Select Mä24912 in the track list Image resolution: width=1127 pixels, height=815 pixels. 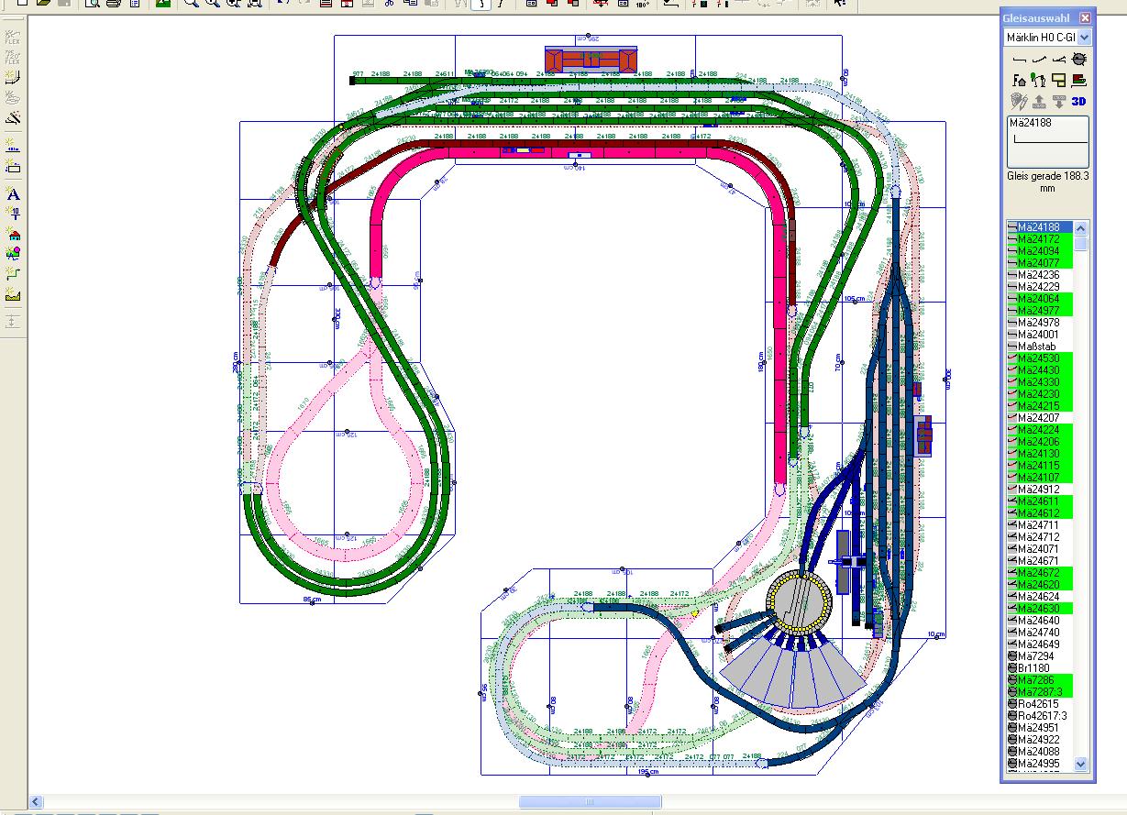(x=1040, y=490)
